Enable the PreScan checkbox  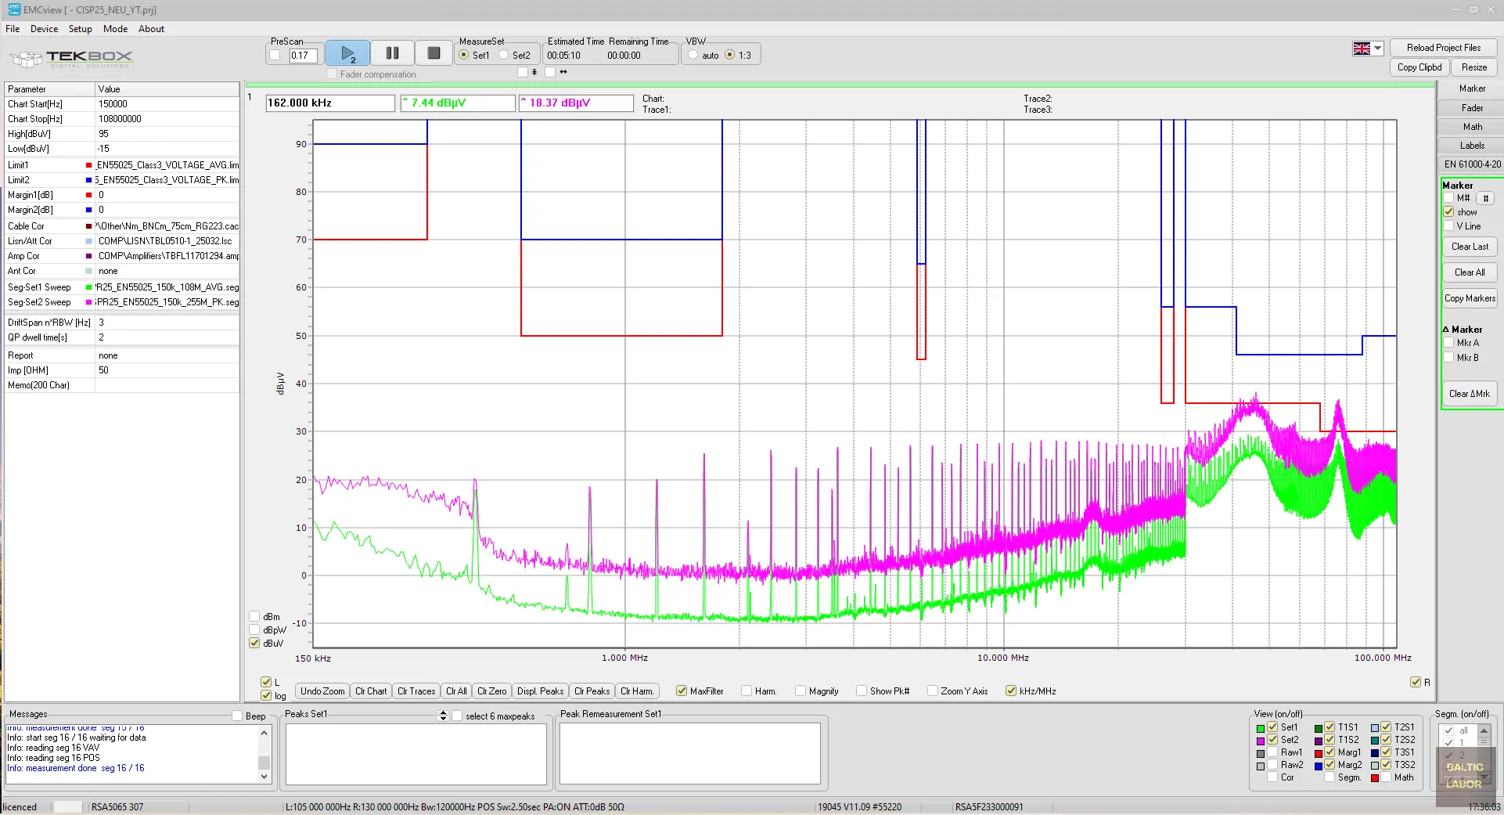(275, 55)
